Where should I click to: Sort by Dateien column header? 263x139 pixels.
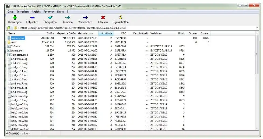[204, 33]
